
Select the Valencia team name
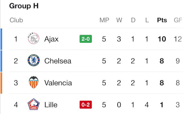(x=58, y=83)
